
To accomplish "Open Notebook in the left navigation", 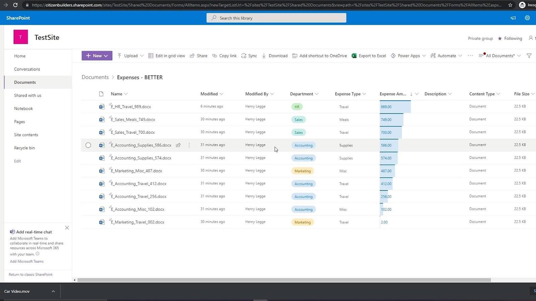I will pos(23,109).
